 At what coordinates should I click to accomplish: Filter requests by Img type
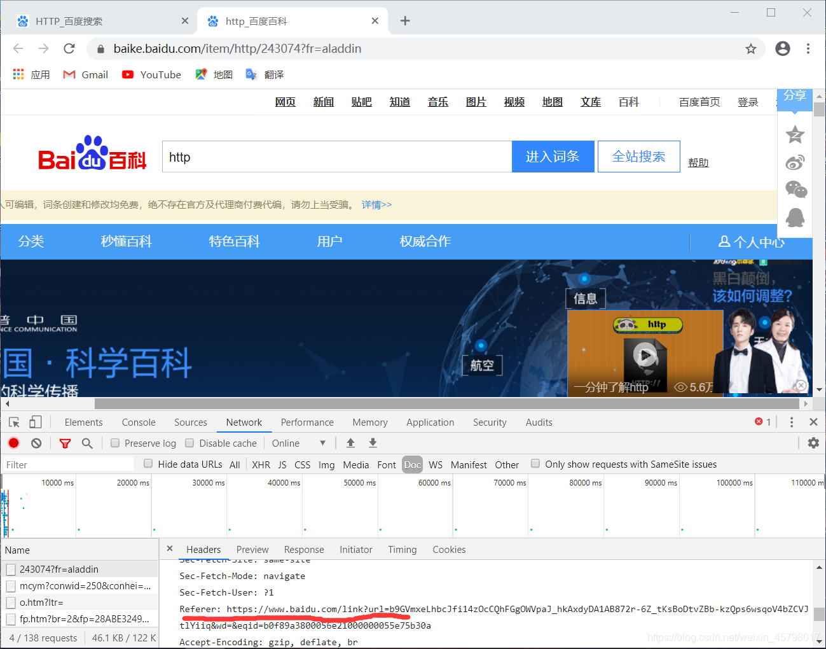click(327, 464)
